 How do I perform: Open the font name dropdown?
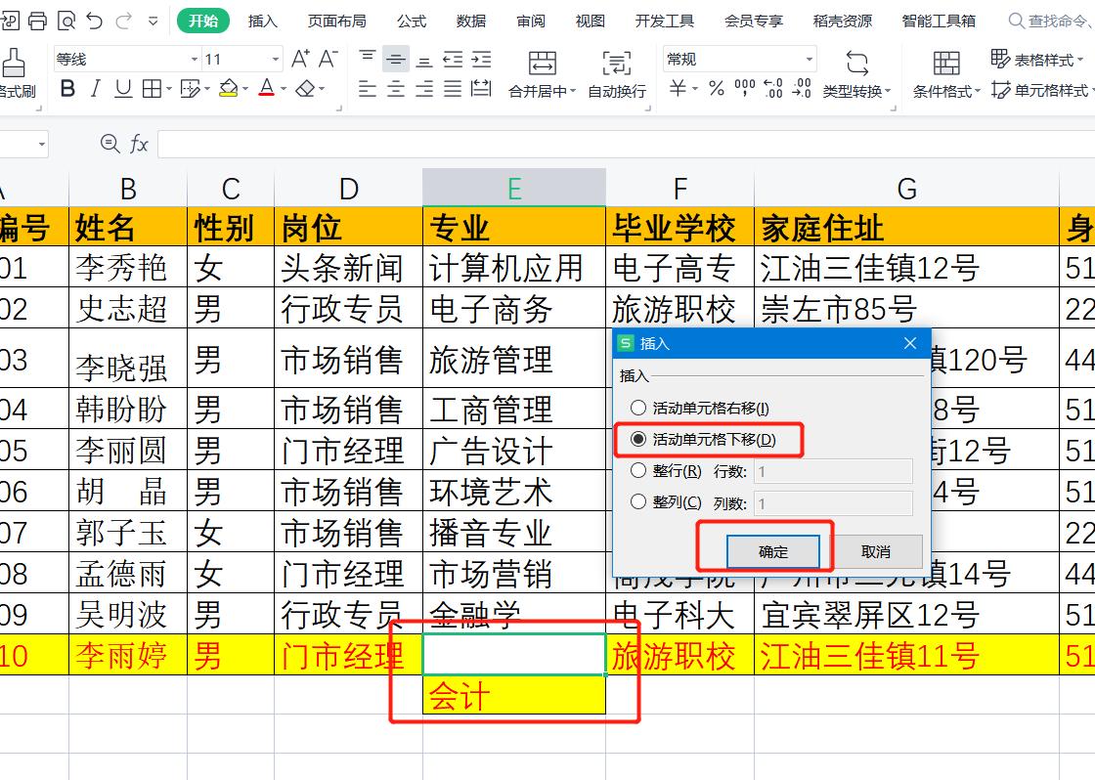[x=193, y=59]
